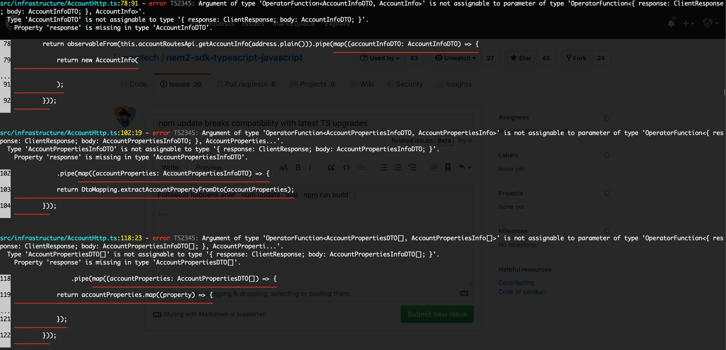726x350 pixels.
Task: Star the repository
Action: coord(521,58)
